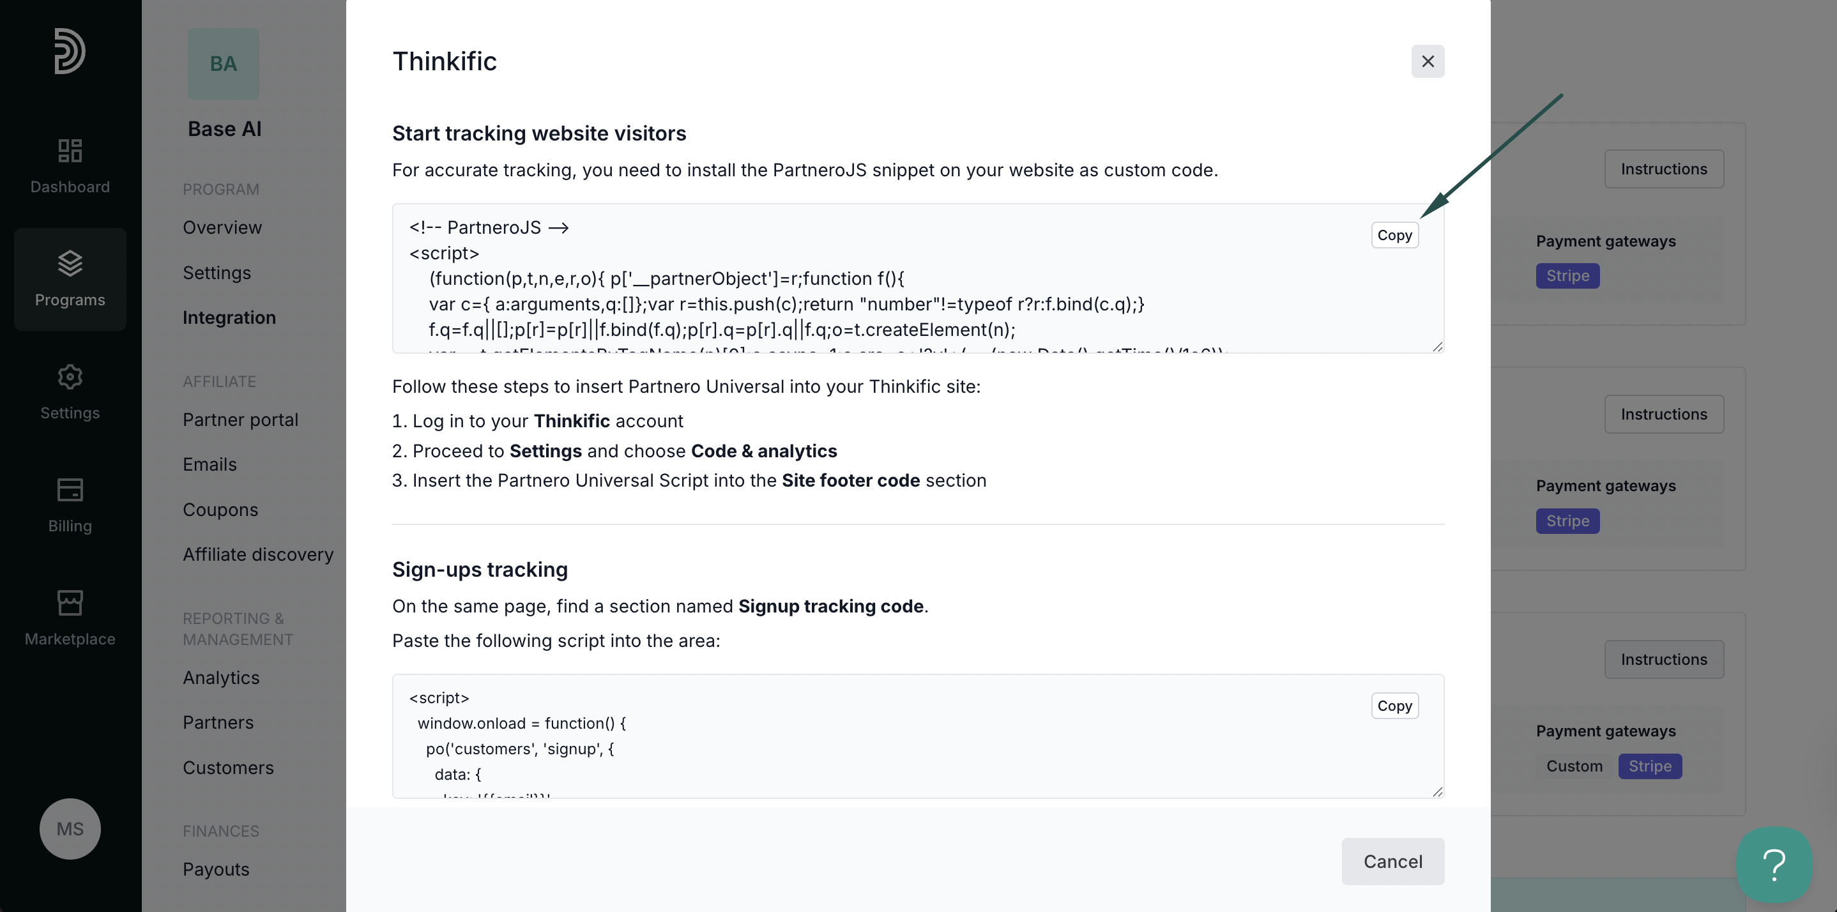Open the help question mark bubble
Screen dimensions: 1837x912
(x=1774, y=863)
